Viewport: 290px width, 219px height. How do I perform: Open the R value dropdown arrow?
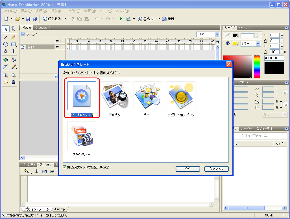pyautogui.click(x=282, y=35)
